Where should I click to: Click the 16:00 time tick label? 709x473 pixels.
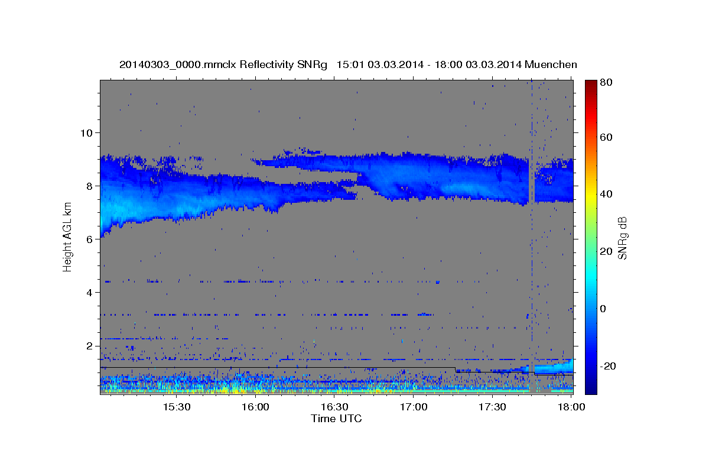click(255, 407)
